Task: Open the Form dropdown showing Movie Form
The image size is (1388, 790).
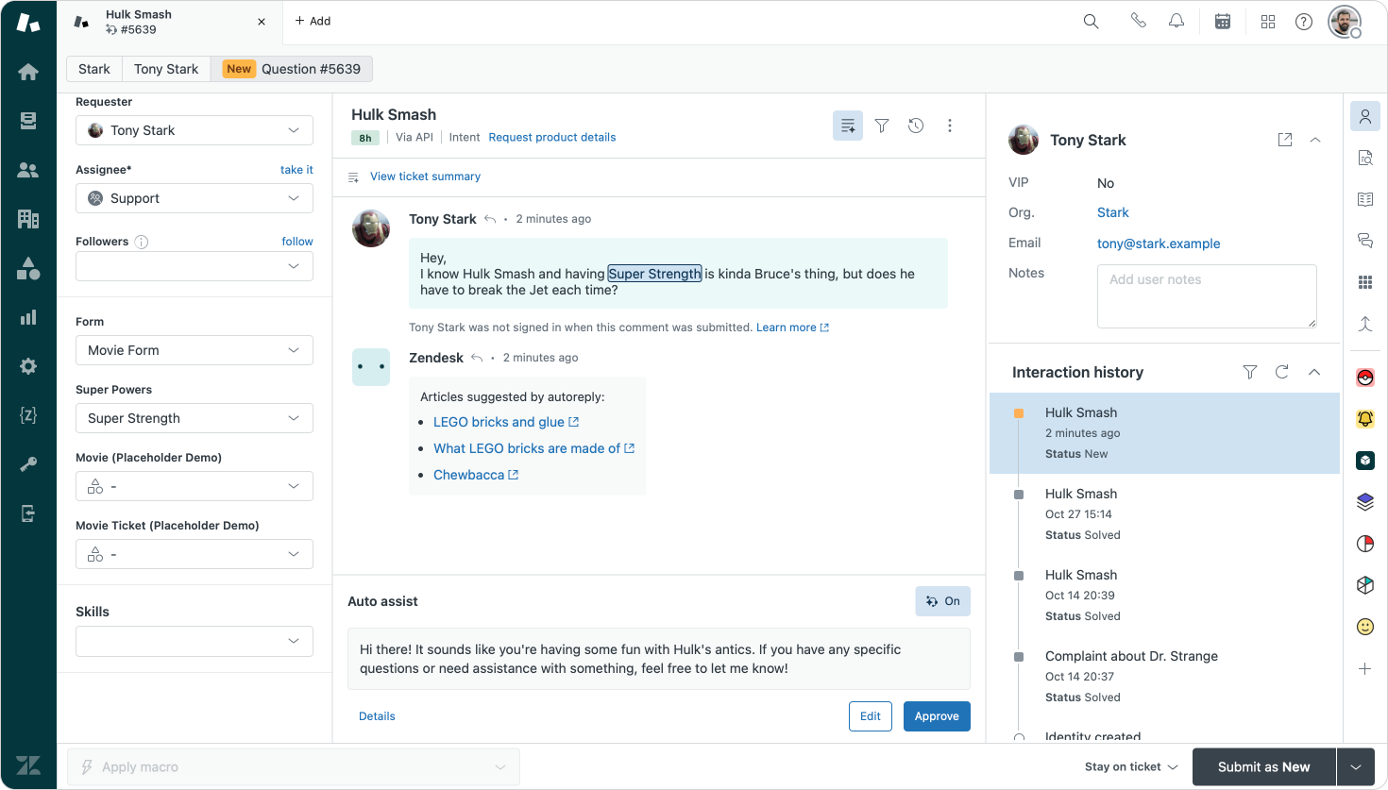Action: (195, 350)
